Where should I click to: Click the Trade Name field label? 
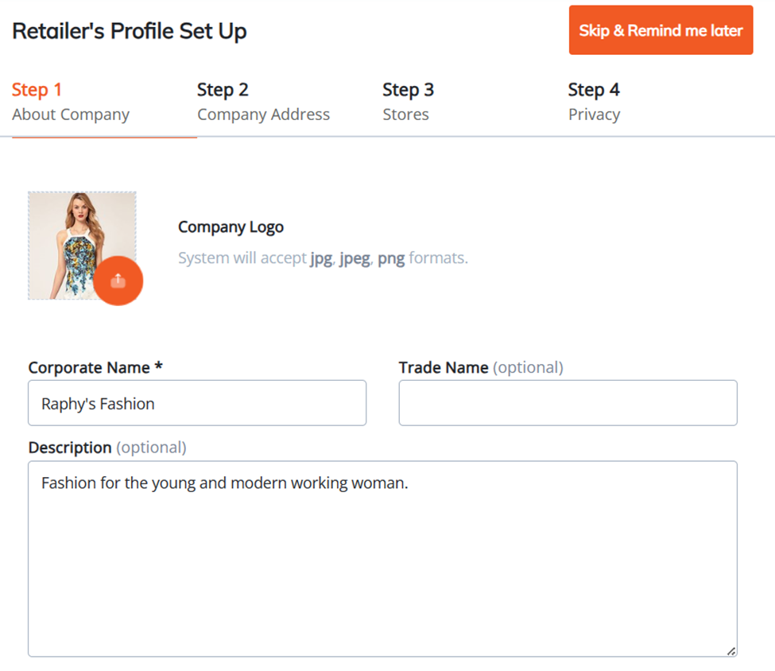[444, 367]
